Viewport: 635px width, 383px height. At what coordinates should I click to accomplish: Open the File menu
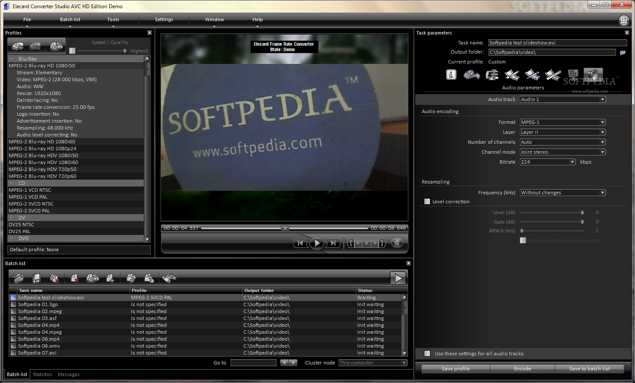point(27,19)
